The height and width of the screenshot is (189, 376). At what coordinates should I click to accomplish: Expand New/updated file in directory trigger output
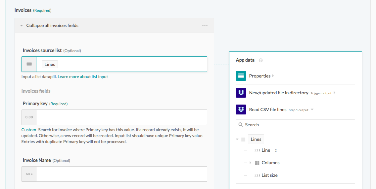click(335, 93)
